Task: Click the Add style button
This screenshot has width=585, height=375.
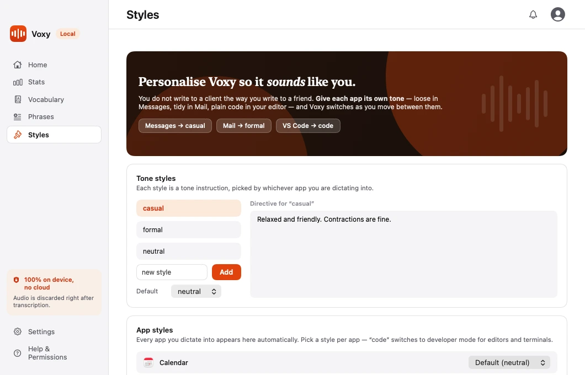Action: click(x=226, y=272)
